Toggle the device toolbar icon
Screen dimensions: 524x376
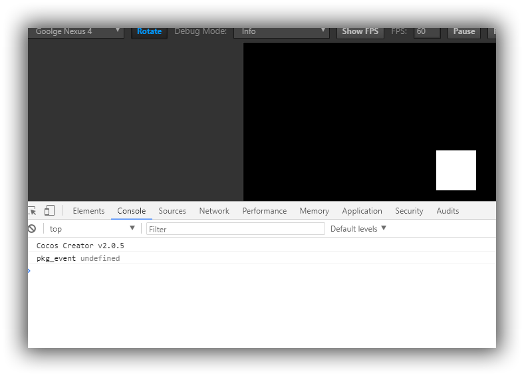pyautogui.click(x=49, y=211)
